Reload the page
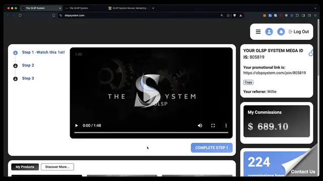The image size is (323, 181). [x=20, y=16]
